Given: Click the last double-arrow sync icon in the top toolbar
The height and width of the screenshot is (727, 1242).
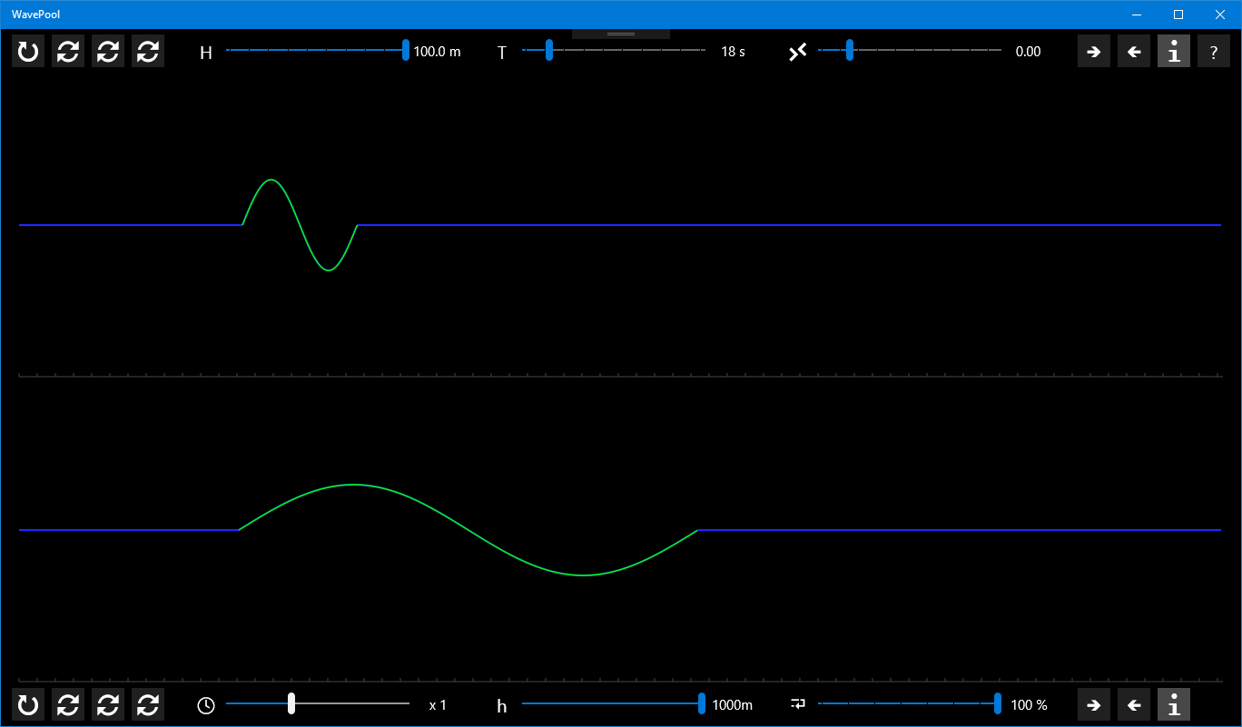Looking at the screenshot, I should (148, 52).
